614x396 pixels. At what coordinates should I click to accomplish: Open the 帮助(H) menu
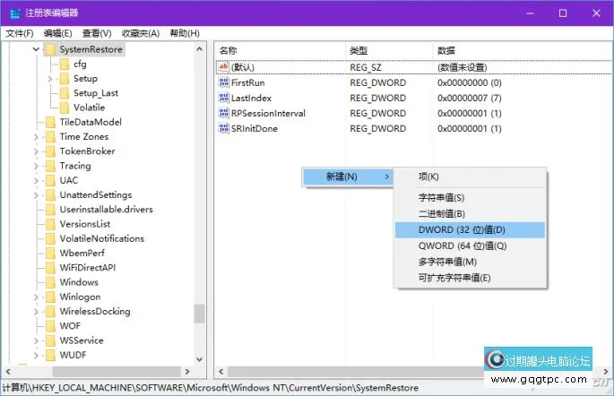click(x=185, y=33)
